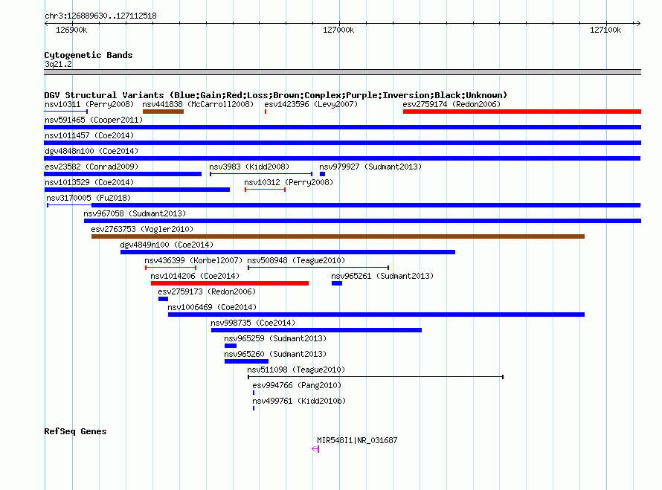Click the nsv499761 (Kidd2010b) label
Viewport: 662px width, 490px height.
click(299, 401)
